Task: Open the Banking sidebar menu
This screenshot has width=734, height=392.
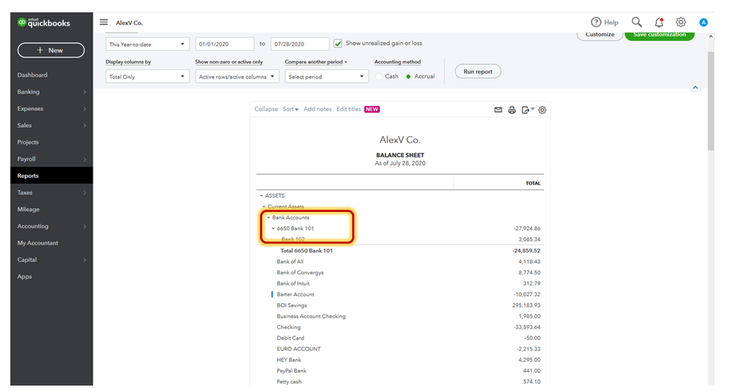Action: coord(29,92)
